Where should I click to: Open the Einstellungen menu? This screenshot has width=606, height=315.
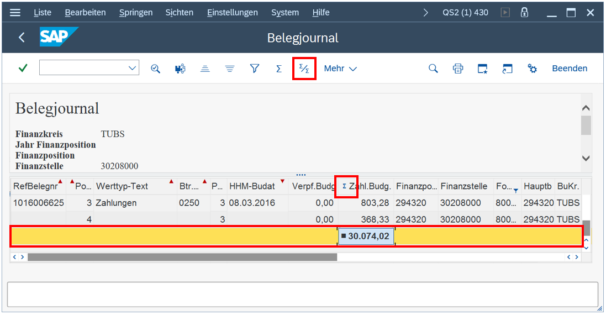tap(232, 12)
